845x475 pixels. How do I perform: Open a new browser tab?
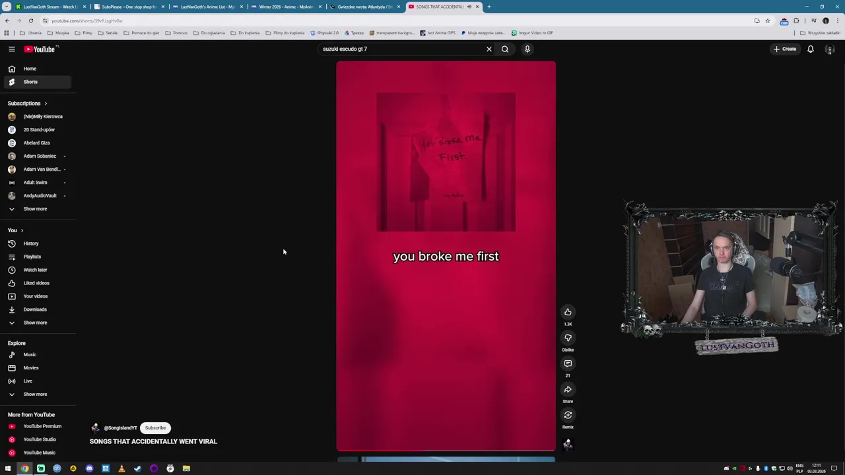tap(489, 7)
